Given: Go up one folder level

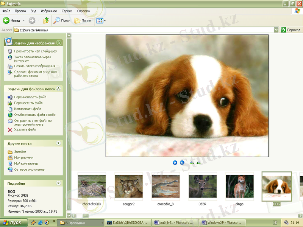Looking at the screenshot, I should tap(46, 20).
